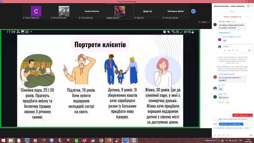The image size is (254, 143).
Task: Open File Explorer from taskbar
Action: pos(11,140)
